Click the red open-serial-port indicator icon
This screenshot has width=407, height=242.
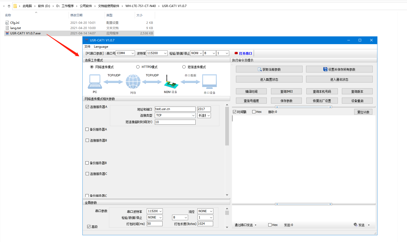[236, 53]
